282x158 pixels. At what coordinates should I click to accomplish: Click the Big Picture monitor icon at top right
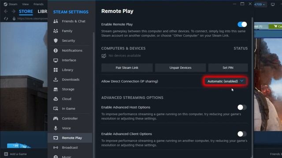click(273, 4)
